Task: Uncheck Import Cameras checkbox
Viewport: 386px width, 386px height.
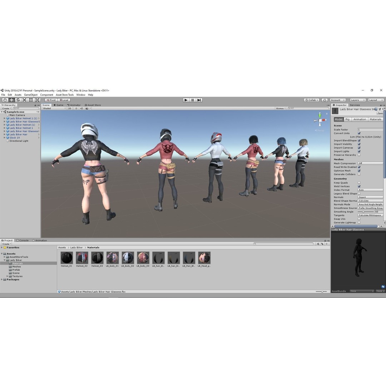Action: coord(359,148)
